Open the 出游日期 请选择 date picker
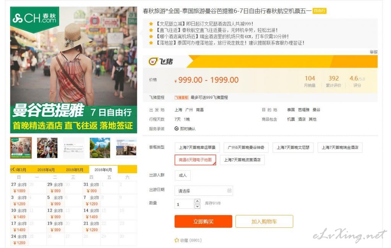This screenshot has height=248, width=391. click(x=204, y=191)
